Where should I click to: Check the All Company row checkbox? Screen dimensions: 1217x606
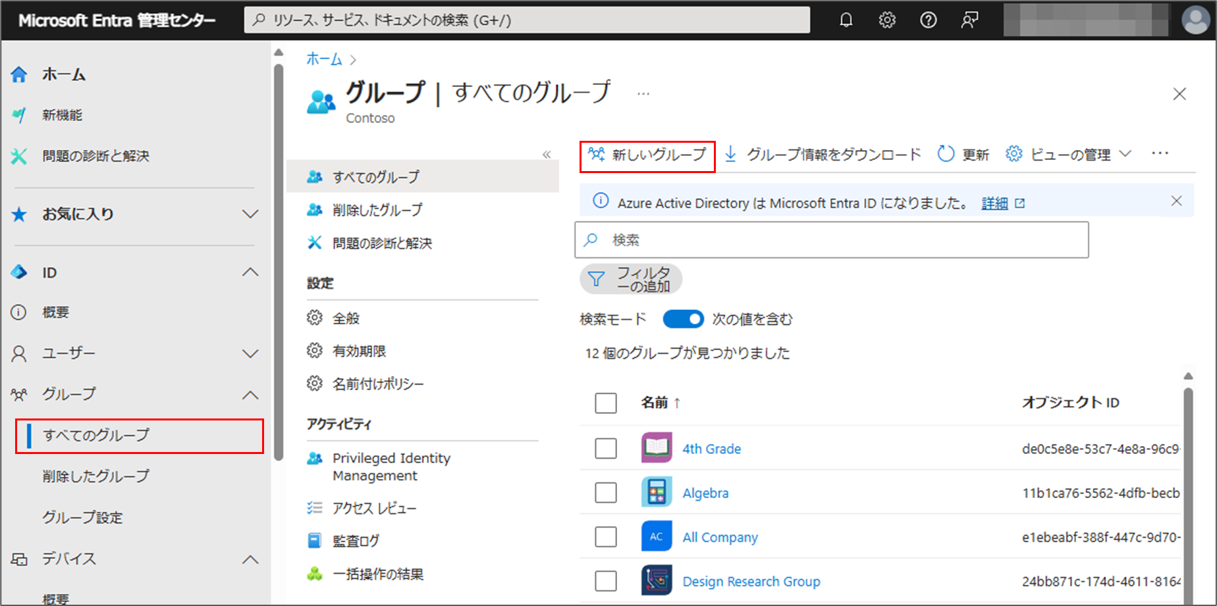606,537
